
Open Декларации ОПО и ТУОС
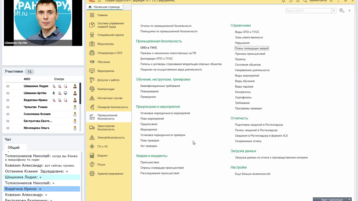(x=157, y=59)
